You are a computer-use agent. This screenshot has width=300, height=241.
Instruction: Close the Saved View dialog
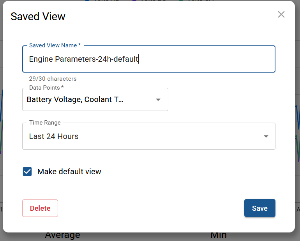click(x=281, y=15)
